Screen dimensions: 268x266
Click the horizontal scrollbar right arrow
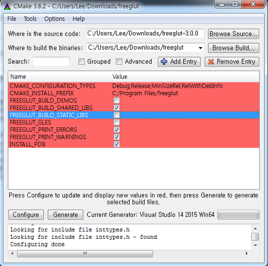tap(247, 254)
